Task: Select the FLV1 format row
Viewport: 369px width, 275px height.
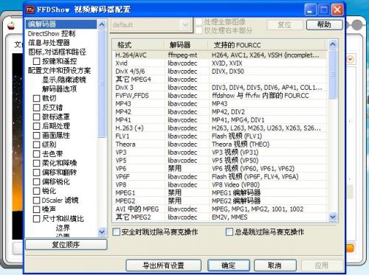Action: pos(220,136)
